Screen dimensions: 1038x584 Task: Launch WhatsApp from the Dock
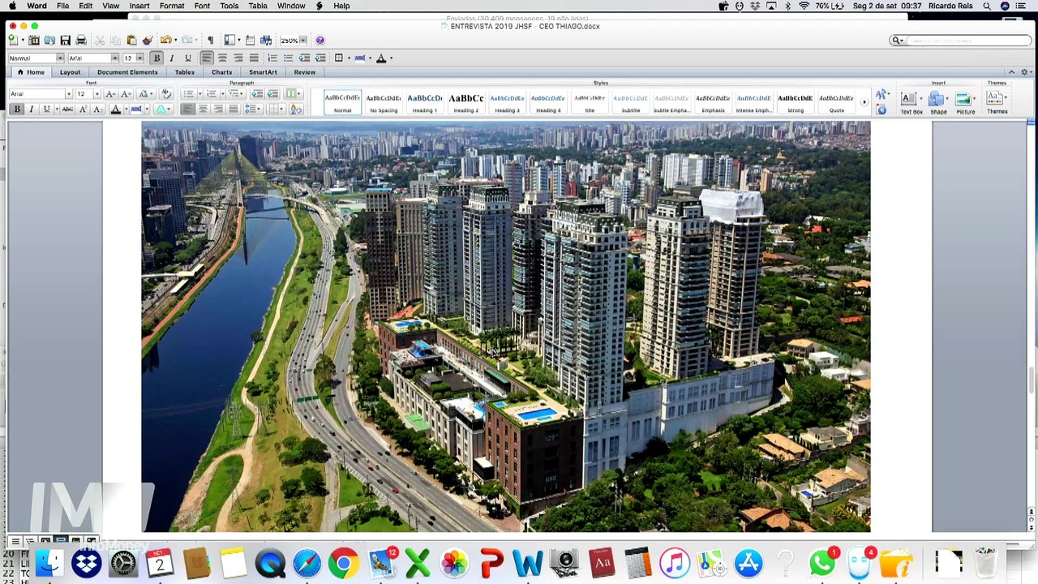pos(821,563)
